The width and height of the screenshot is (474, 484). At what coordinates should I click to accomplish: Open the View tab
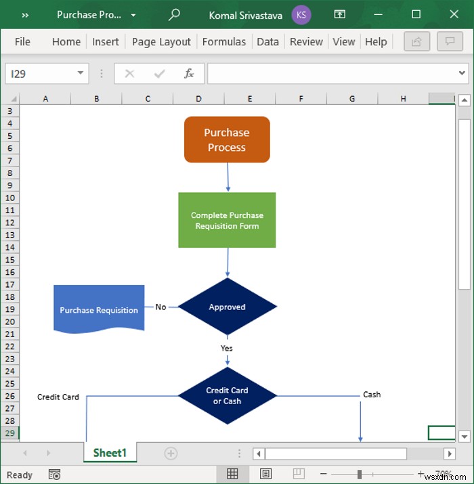pos(344,42)
